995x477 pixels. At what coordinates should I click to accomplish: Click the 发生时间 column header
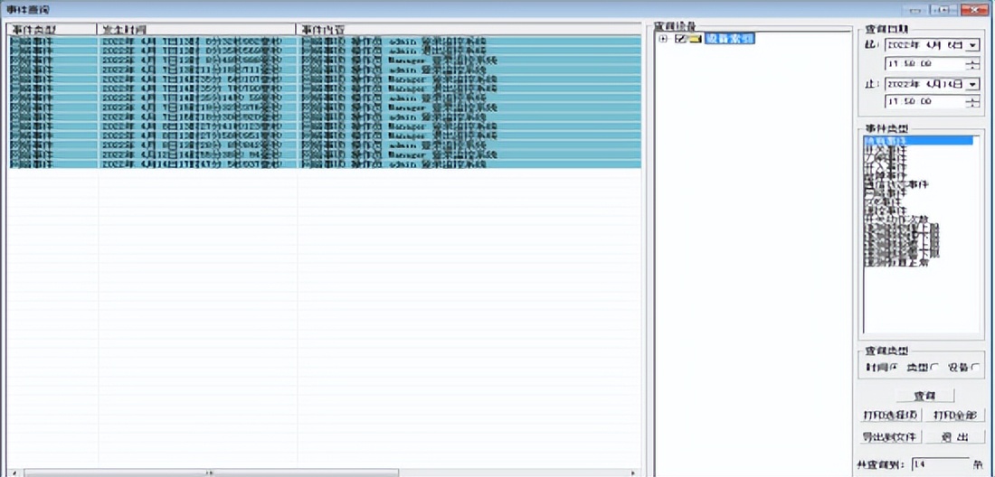(196, 29)
